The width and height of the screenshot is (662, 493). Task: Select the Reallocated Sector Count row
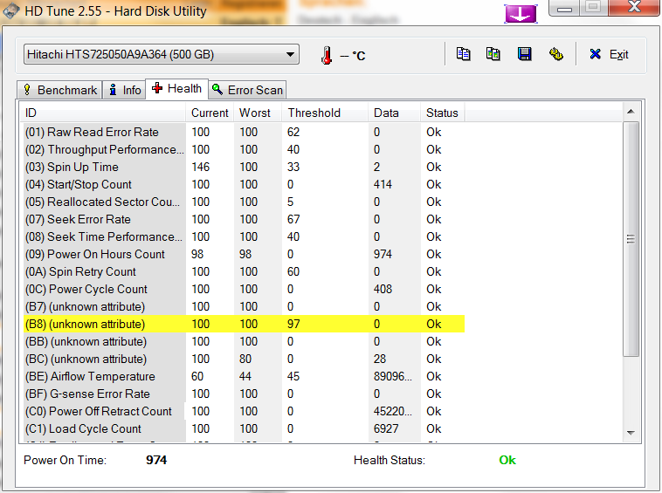click(x=244, y=202)
